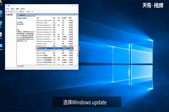Click the 停止 (stop this service) link

(x=18, y=22)
